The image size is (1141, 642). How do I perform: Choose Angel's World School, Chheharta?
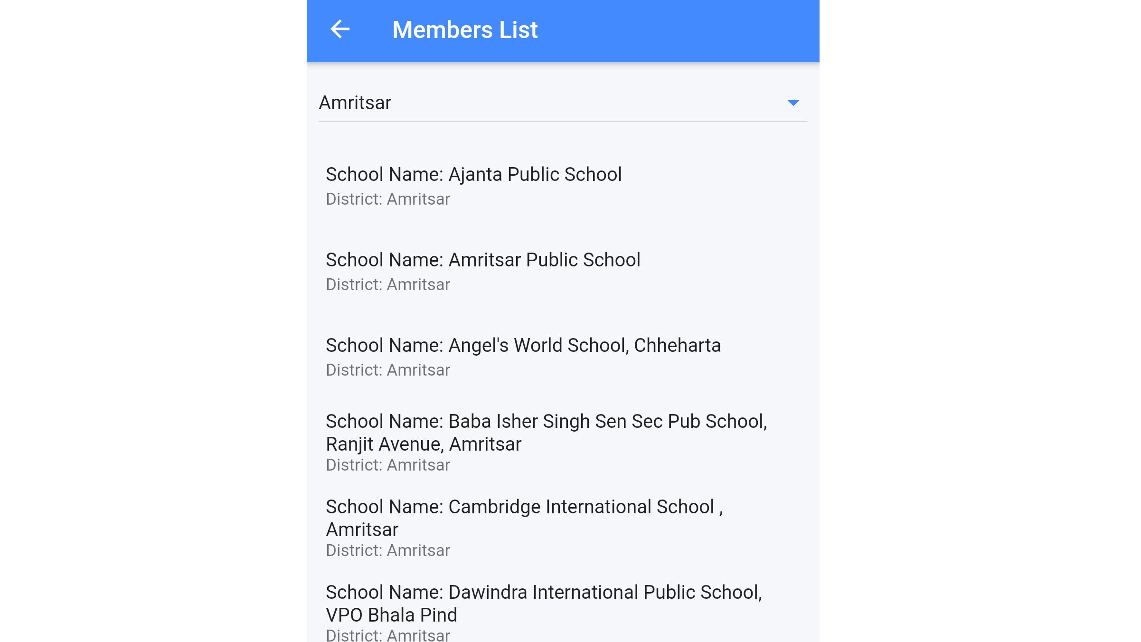pyautogui.click(x=563, y=357)
